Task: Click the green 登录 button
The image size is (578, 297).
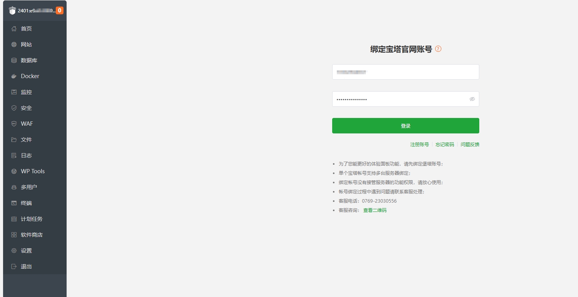Action: pos(406,126)
